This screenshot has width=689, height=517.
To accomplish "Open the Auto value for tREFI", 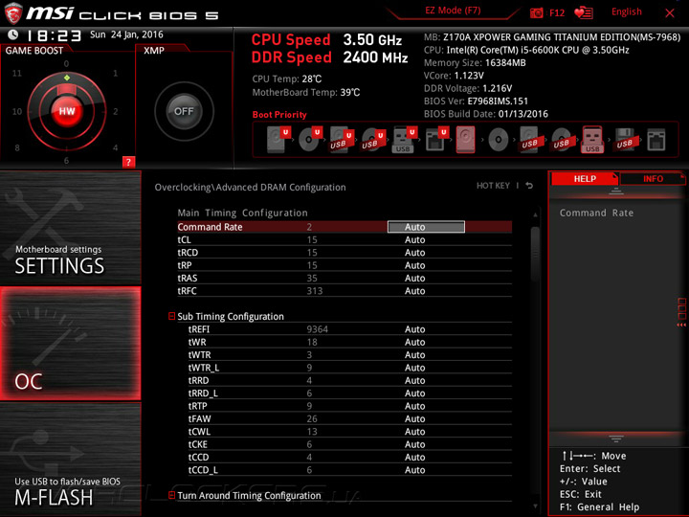I will (x=414, y=329).
